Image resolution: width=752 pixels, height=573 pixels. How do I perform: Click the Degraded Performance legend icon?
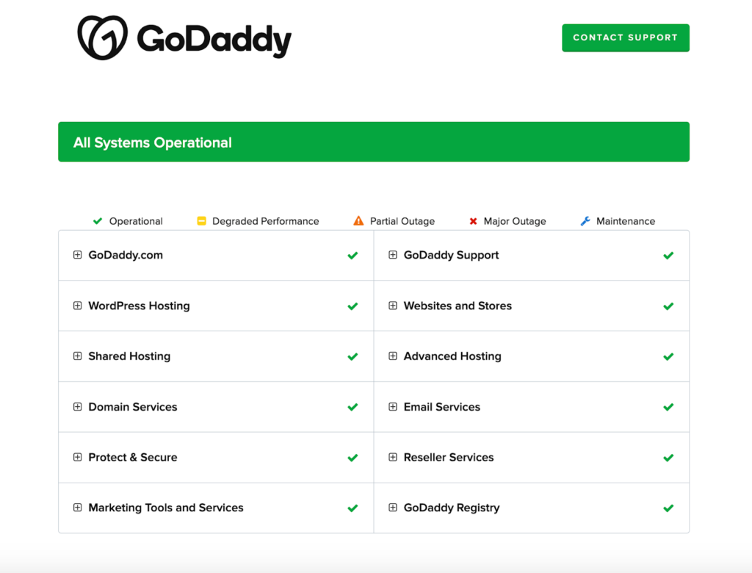tap(200, 220)
